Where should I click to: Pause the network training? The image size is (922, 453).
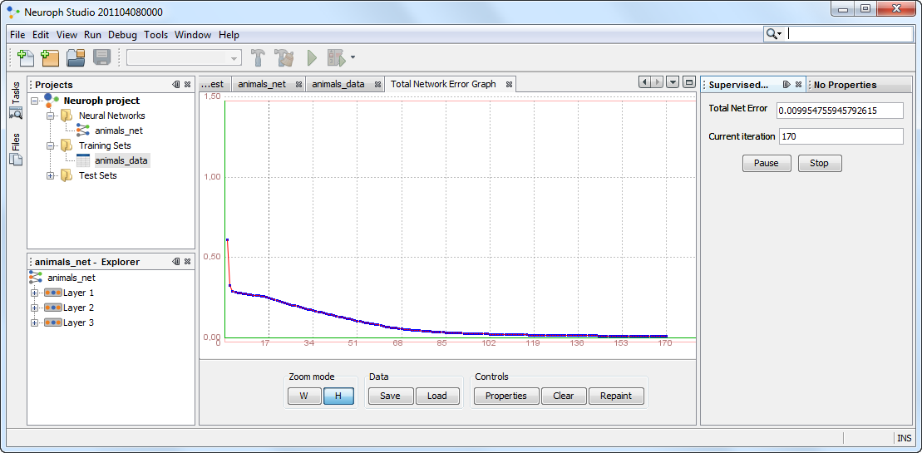[x=766, y=163]
